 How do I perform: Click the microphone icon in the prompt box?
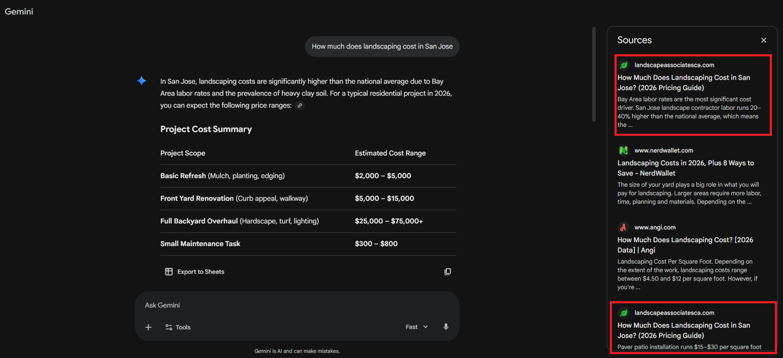446,327
